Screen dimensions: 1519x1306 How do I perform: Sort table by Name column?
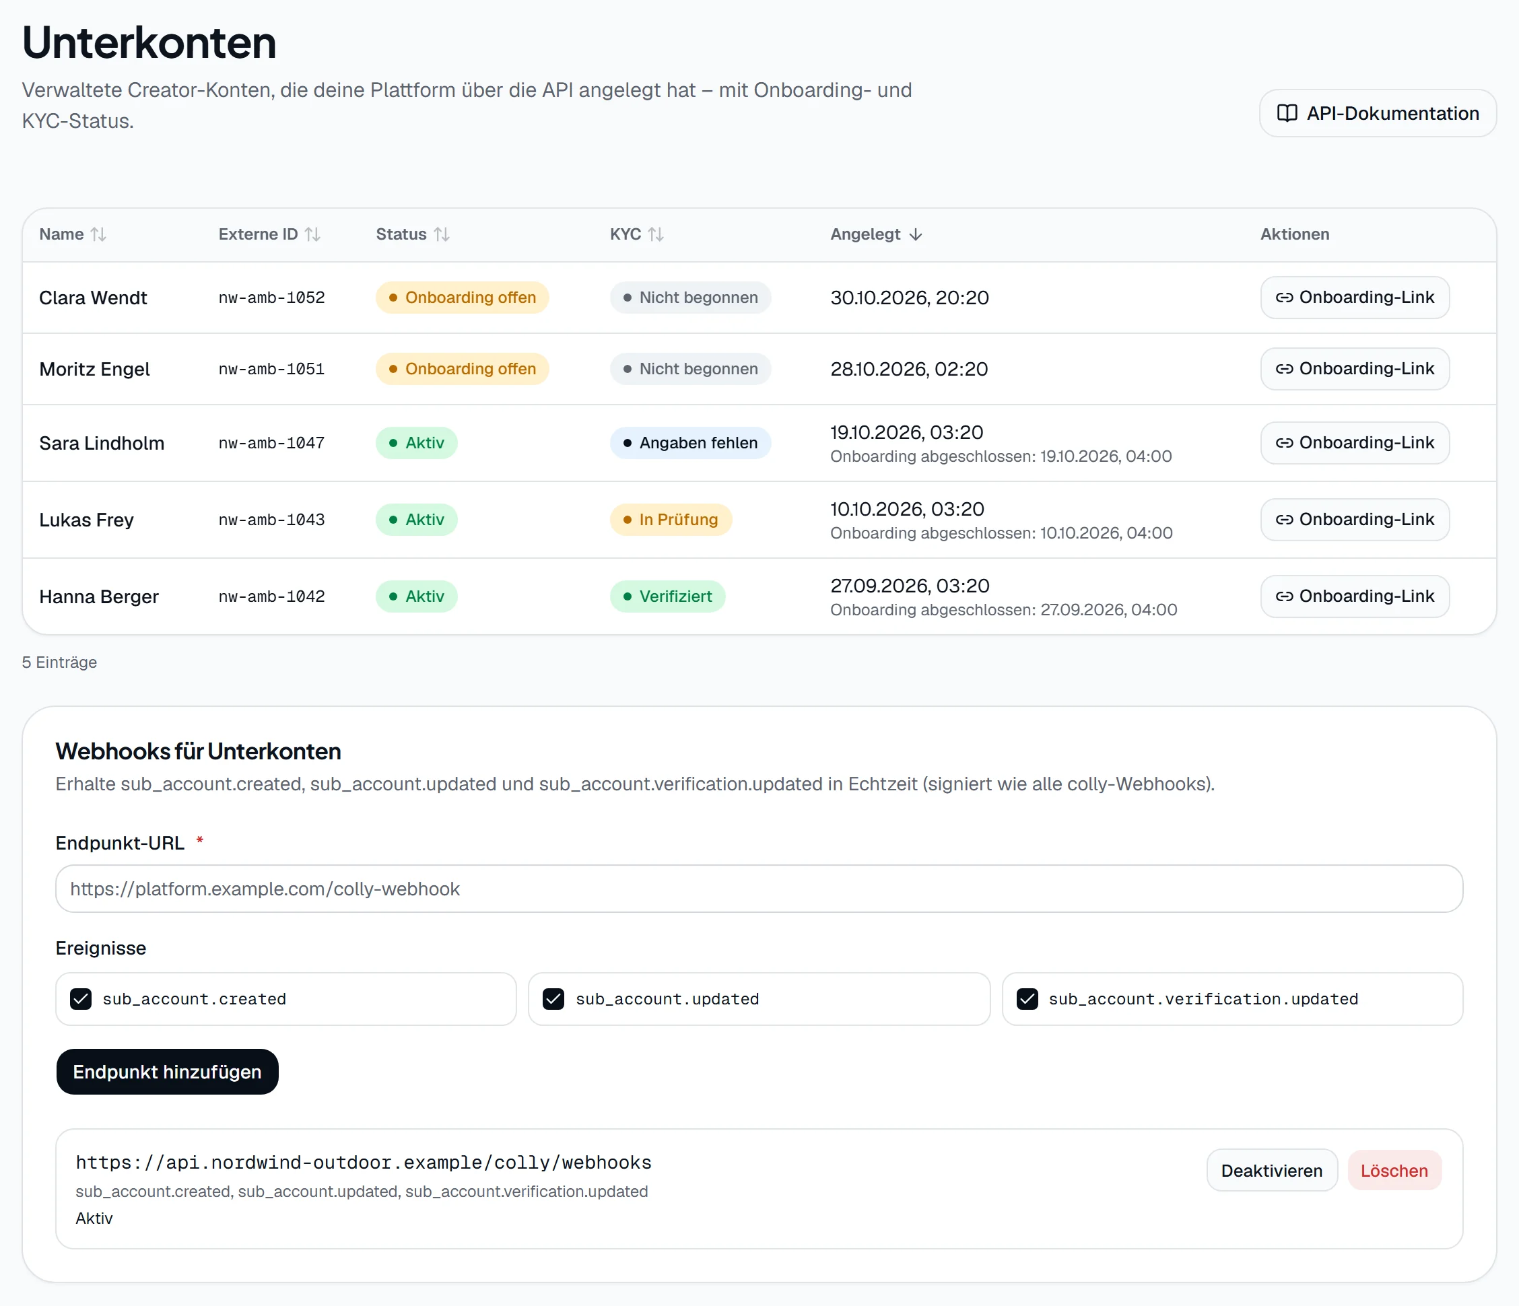point(73,234)
